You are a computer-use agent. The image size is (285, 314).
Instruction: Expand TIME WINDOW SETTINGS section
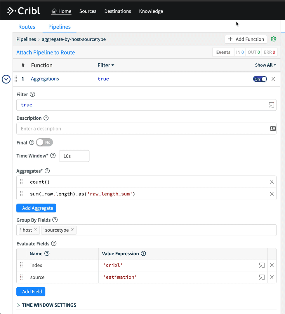click(47, 305)
